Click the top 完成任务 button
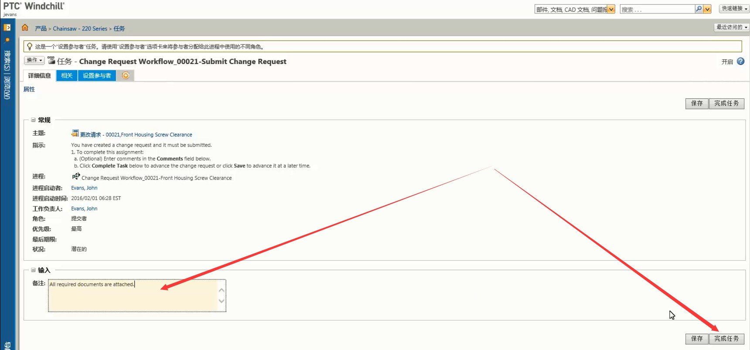Image resolution: width=750 pixels, height=350 pixels. point(726,104)
